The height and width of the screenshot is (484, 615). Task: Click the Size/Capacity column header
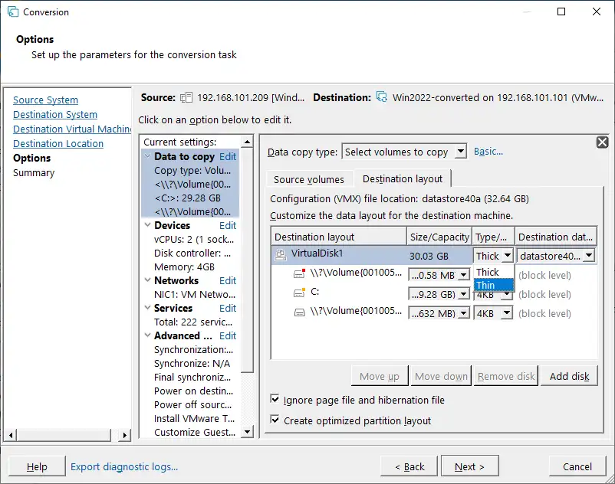(x=439, y=237)
